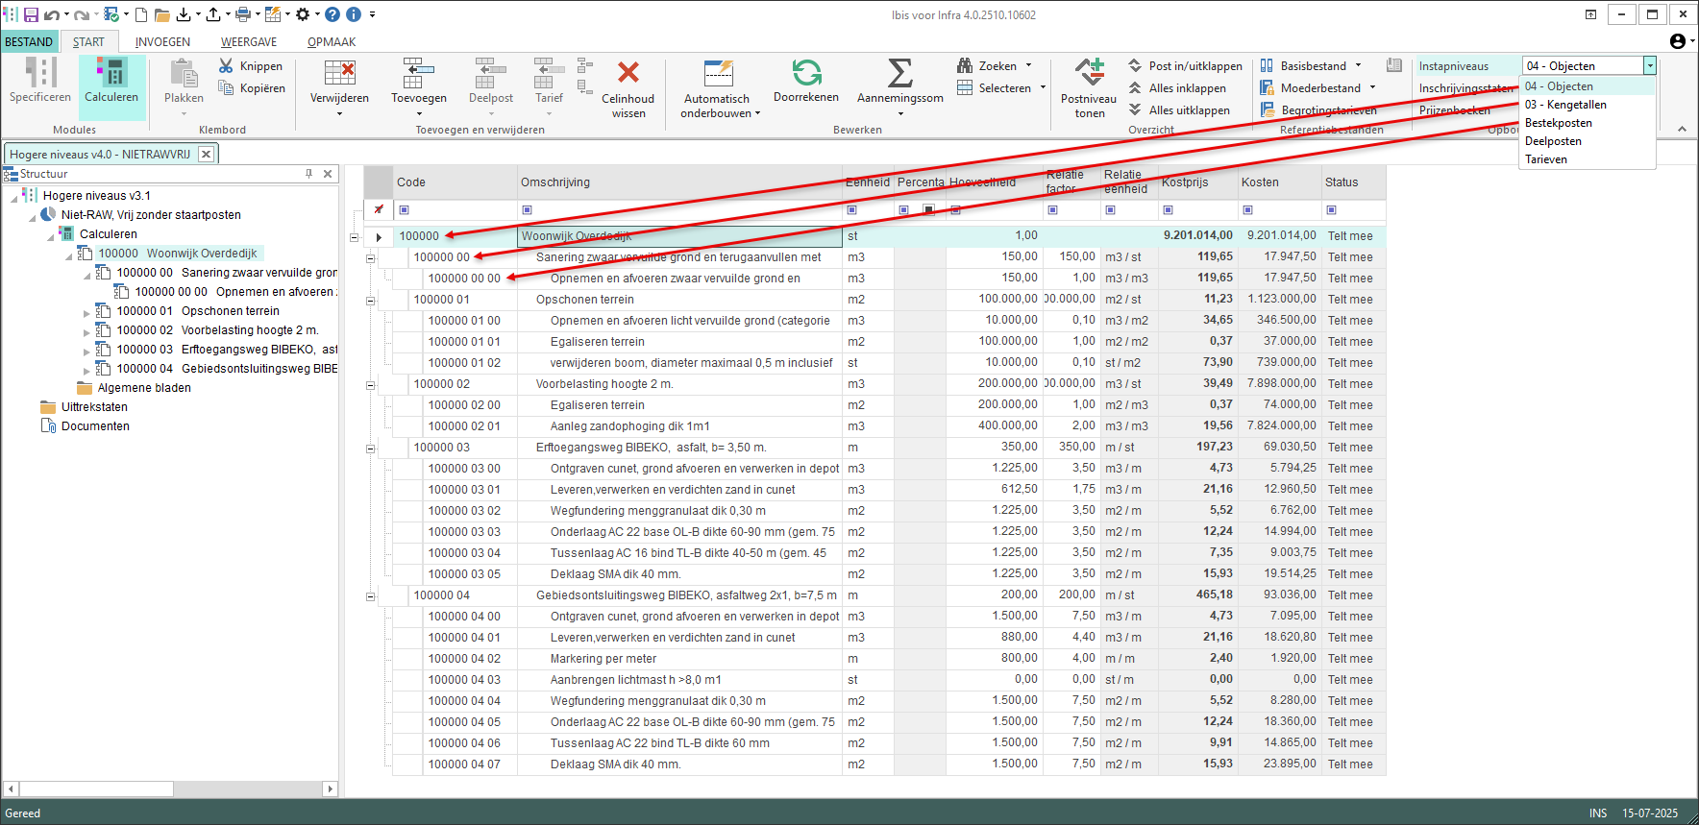Toggle the pin on the Structuur panel

(x=308, y=174)
